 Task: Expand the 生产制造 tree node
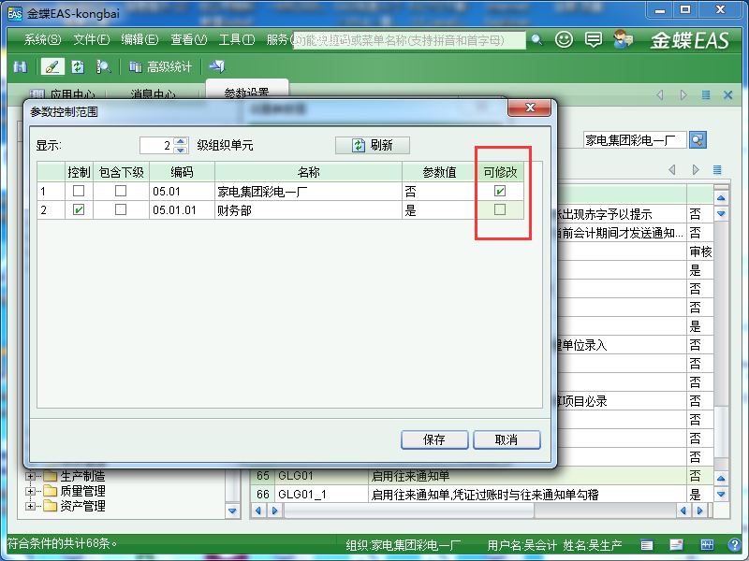tap(30, 476)
